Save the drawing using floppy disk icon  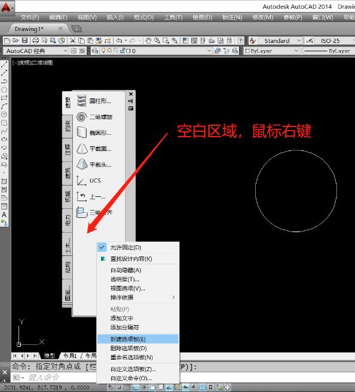(x=25, y=41)
